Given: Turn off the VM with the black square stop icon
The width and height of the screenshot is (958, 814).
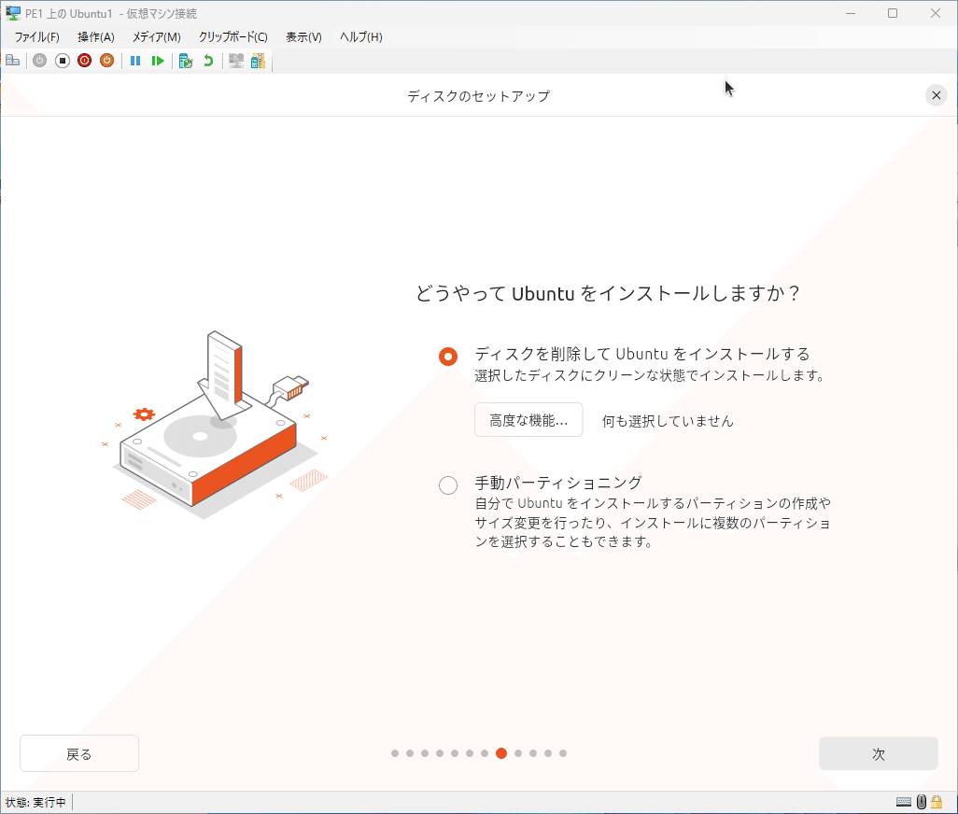Looking at the screenshot, I should [x=63, y=61].
